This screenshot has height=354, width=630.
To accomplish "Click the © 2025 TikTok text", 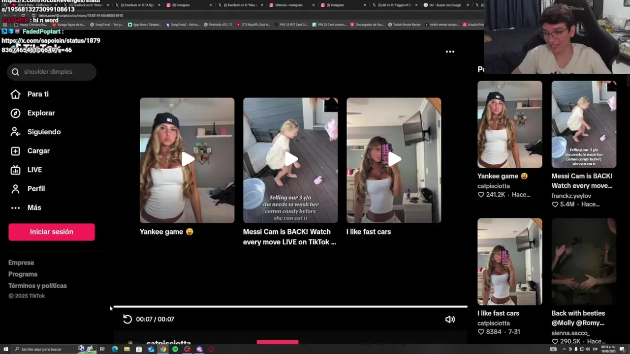I will pyautogui.click(x=27, y=296).
